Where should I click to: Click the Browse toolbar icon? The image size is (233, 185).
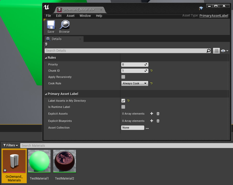(64, 26)
